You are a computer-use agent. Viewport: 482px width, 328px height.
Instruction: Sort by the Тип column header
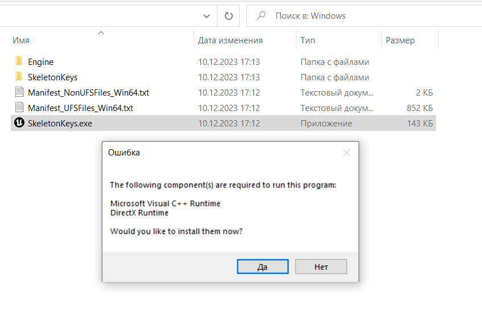[308, 40]
